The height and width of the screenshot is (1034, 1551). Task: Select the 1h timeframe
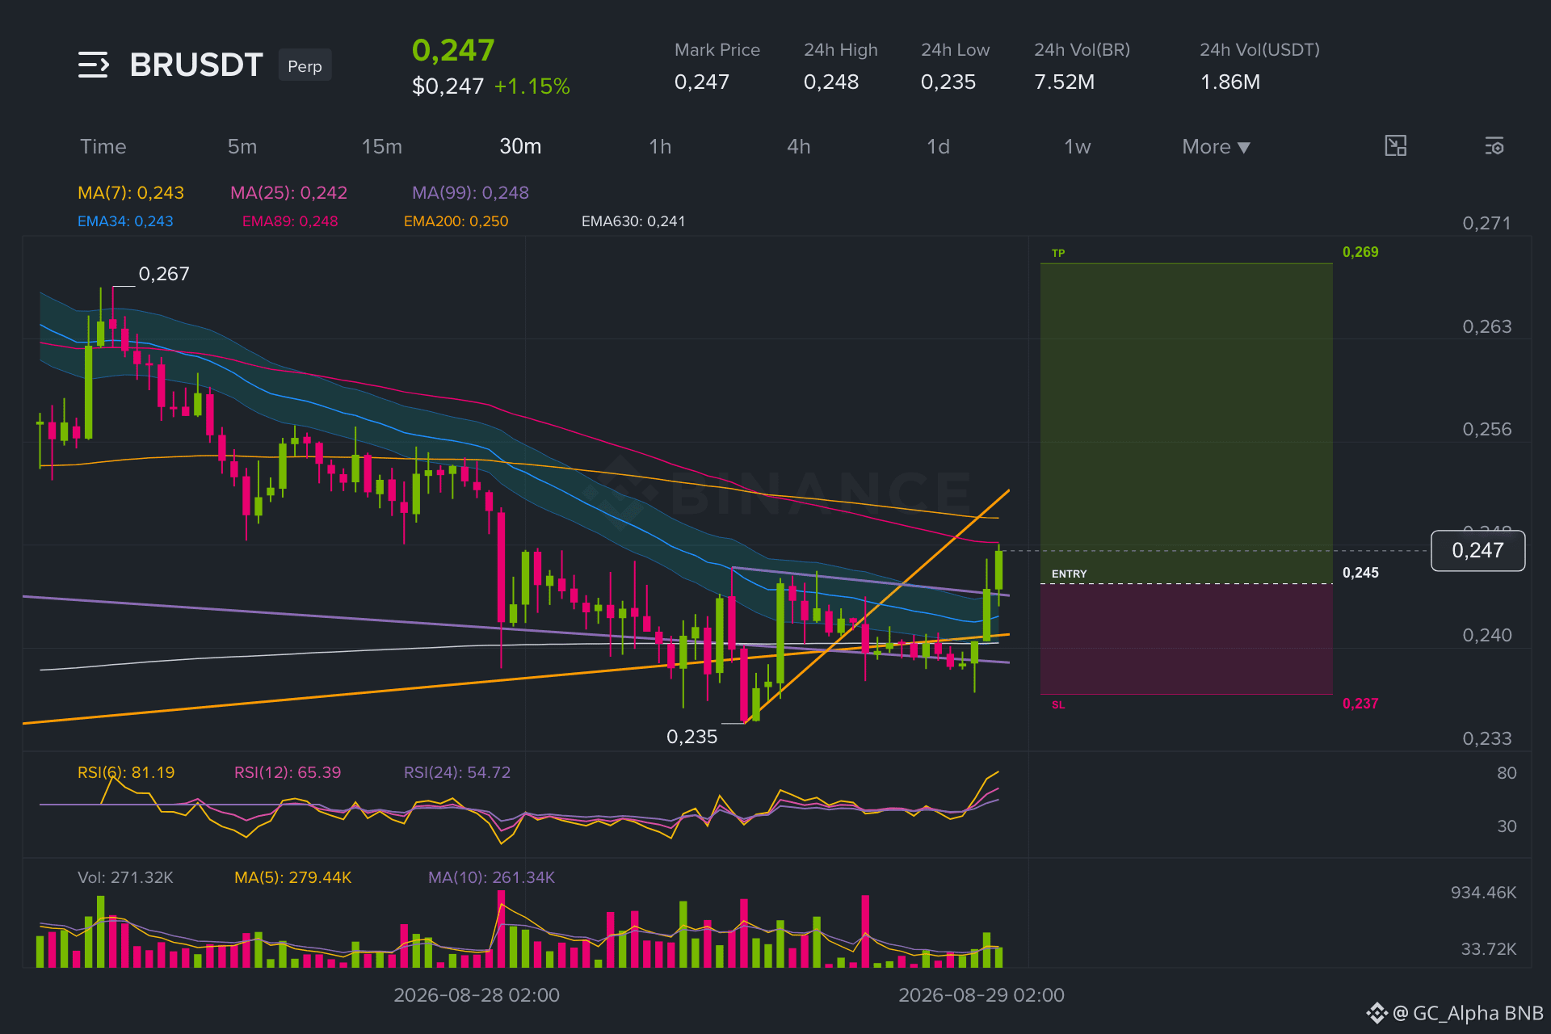coord(660,147)
